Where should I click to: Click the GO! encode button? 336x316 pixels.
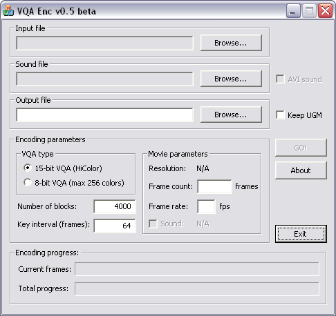pyautogui.click(x=301, y=148)
